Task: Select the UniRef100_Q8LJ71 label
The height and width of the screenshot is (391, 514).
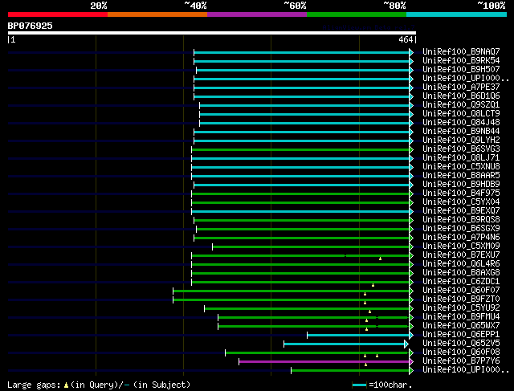Action: click(461, 158)
